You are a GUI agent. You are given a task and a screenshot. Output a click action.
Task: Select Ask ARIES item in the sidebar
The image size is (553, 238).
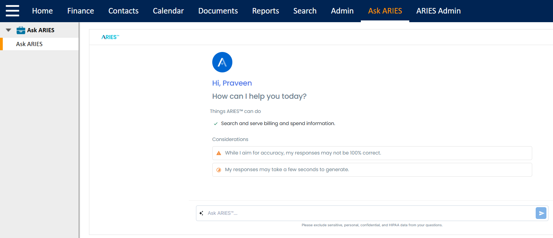[x=39, y=44]
